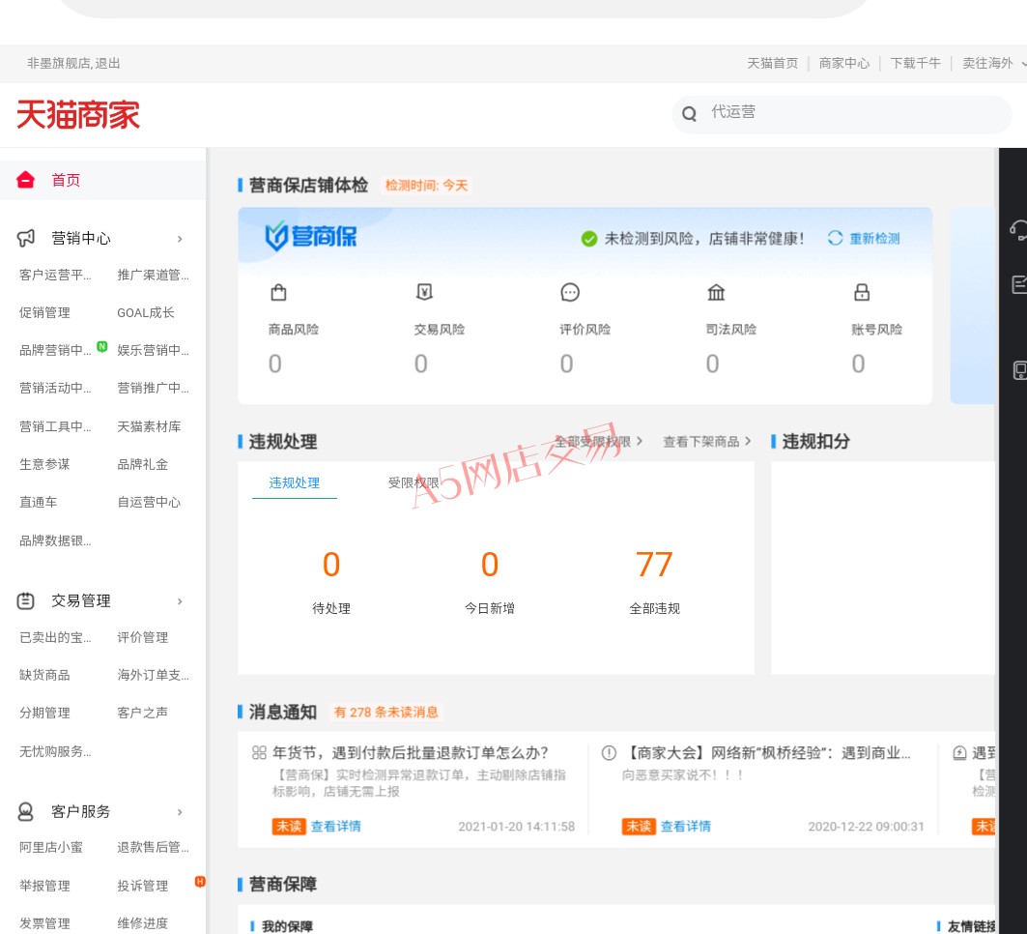This screenshot has height=934, width=1027.
Task: Click the phone icon on the right bar
Action: (x=1020, y=370)
